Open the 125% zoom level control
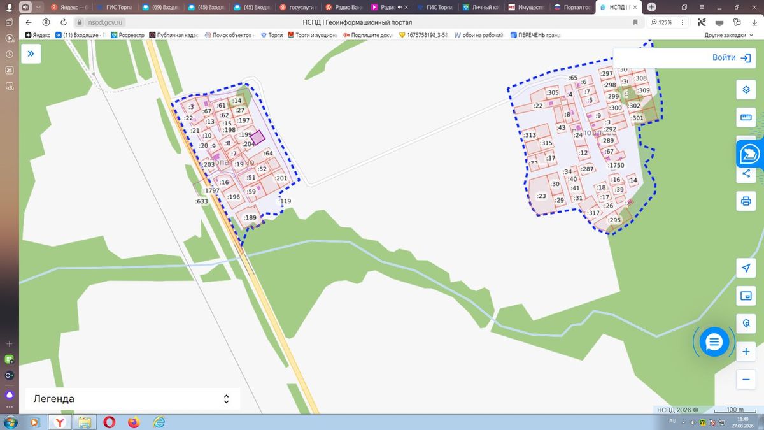 [662, 22]
